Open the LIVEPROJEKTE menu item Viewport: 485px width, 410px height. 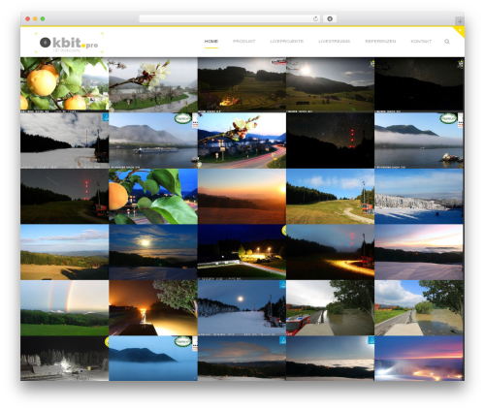[x=287, y=42]
